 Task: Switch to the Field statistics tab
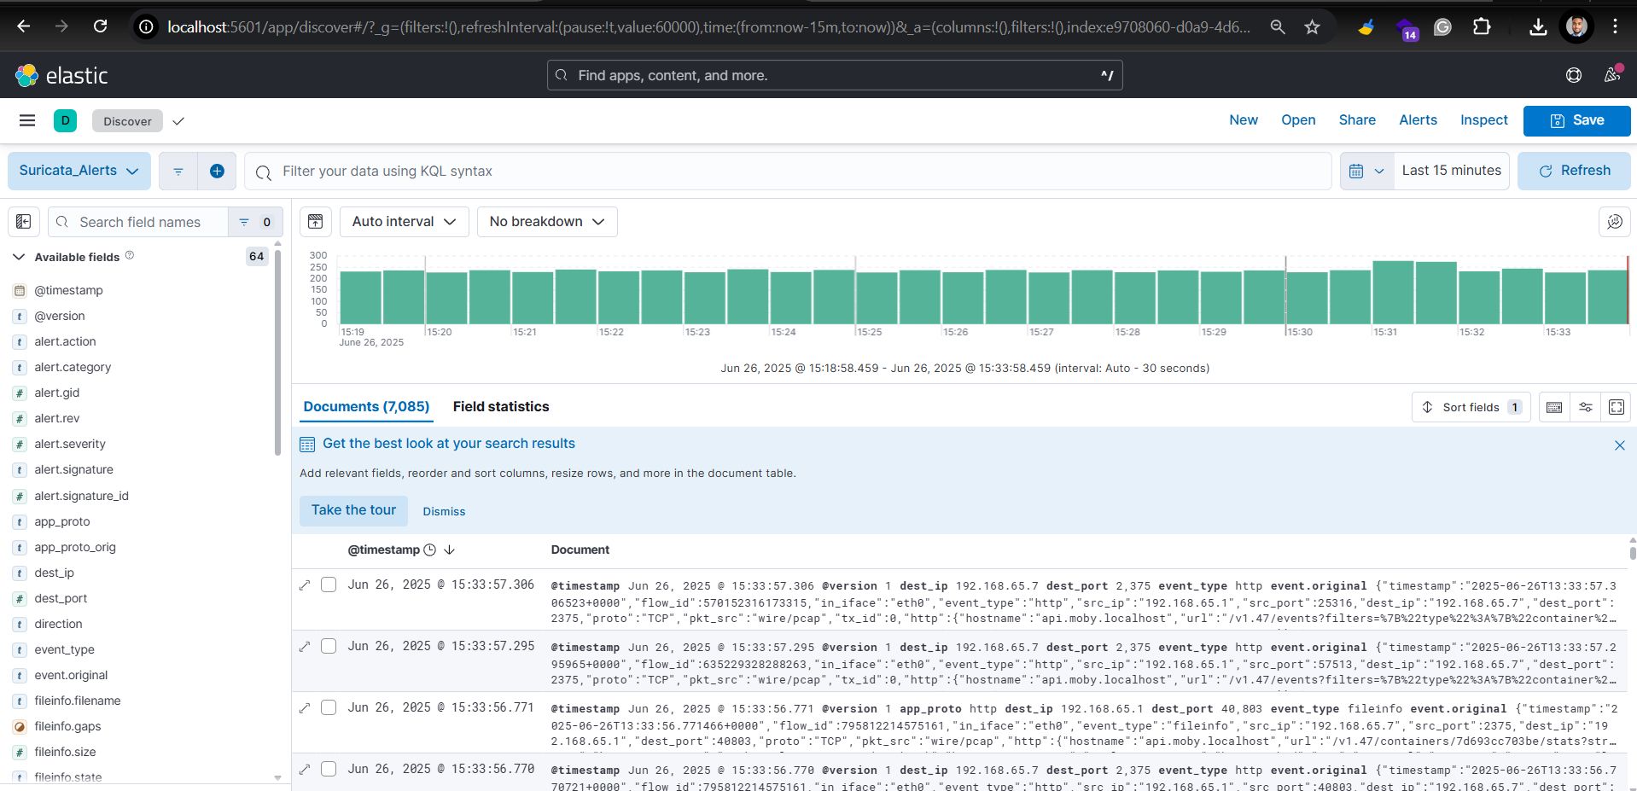point(501,407)
